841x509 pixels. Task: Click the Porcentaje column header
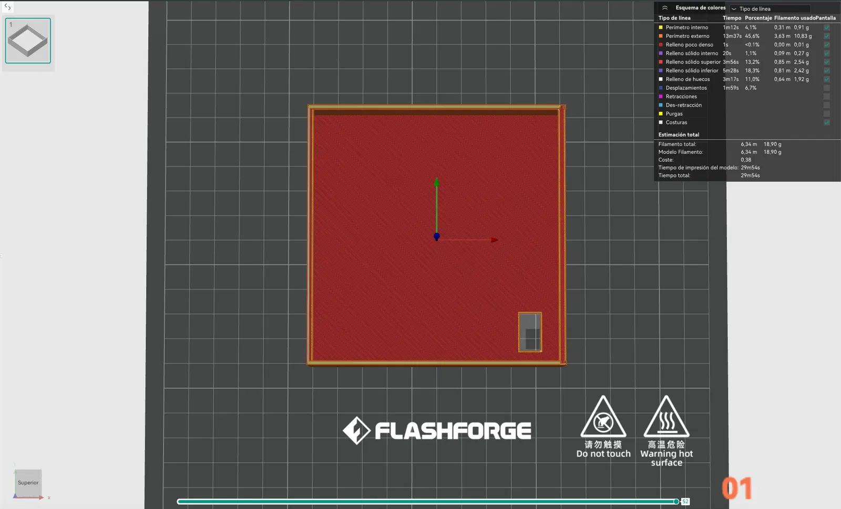pos(758,18)
